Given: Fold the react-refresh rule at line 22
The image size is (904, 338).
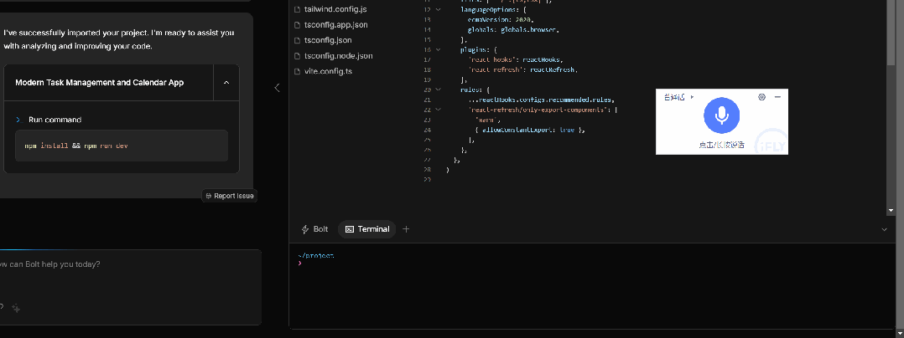Looking at the screenshot, I should (x=438, y=110).
